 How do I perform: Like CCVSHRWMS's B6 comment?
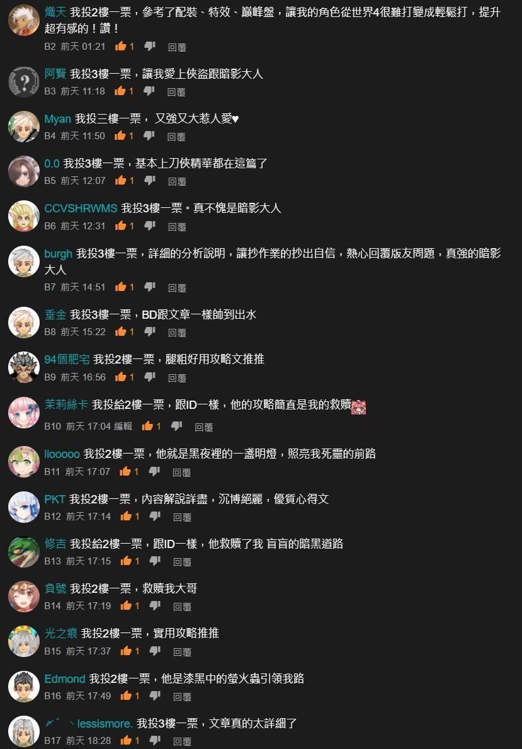(120, 226)
